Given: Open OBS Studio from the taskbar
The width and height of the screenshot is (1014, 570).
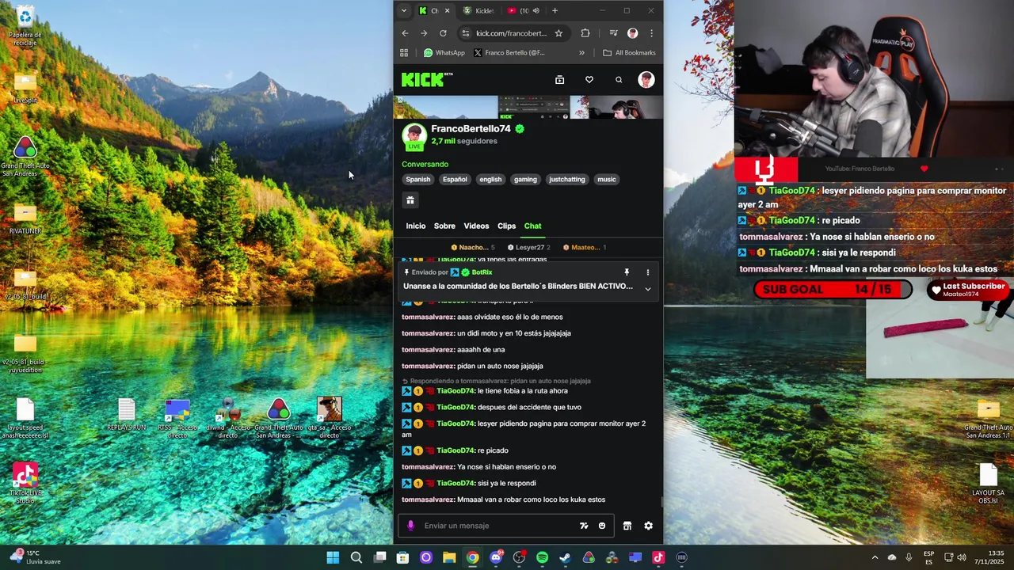Looking at the screenshot, I should click(519, 558).
